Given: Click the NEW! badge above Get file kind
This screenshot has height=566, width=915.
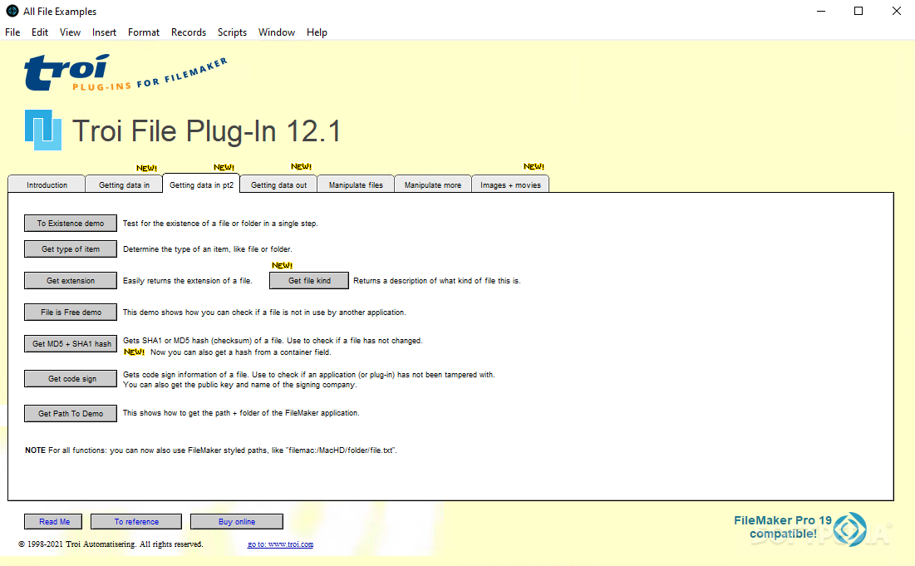Looking at the screenshot, I should pyautogui.click(x=283, y=265).
